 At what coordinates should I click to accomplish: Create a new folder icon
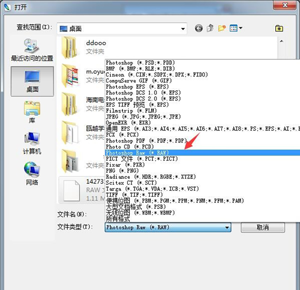point(222,28)
